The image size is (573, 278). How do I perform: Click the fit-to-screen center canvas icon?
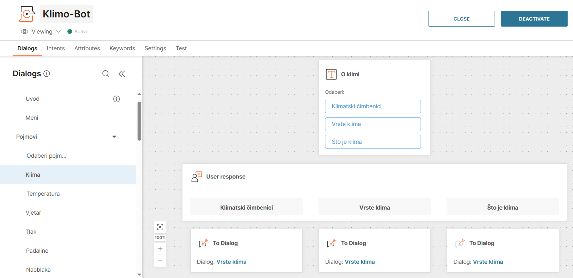160,227
